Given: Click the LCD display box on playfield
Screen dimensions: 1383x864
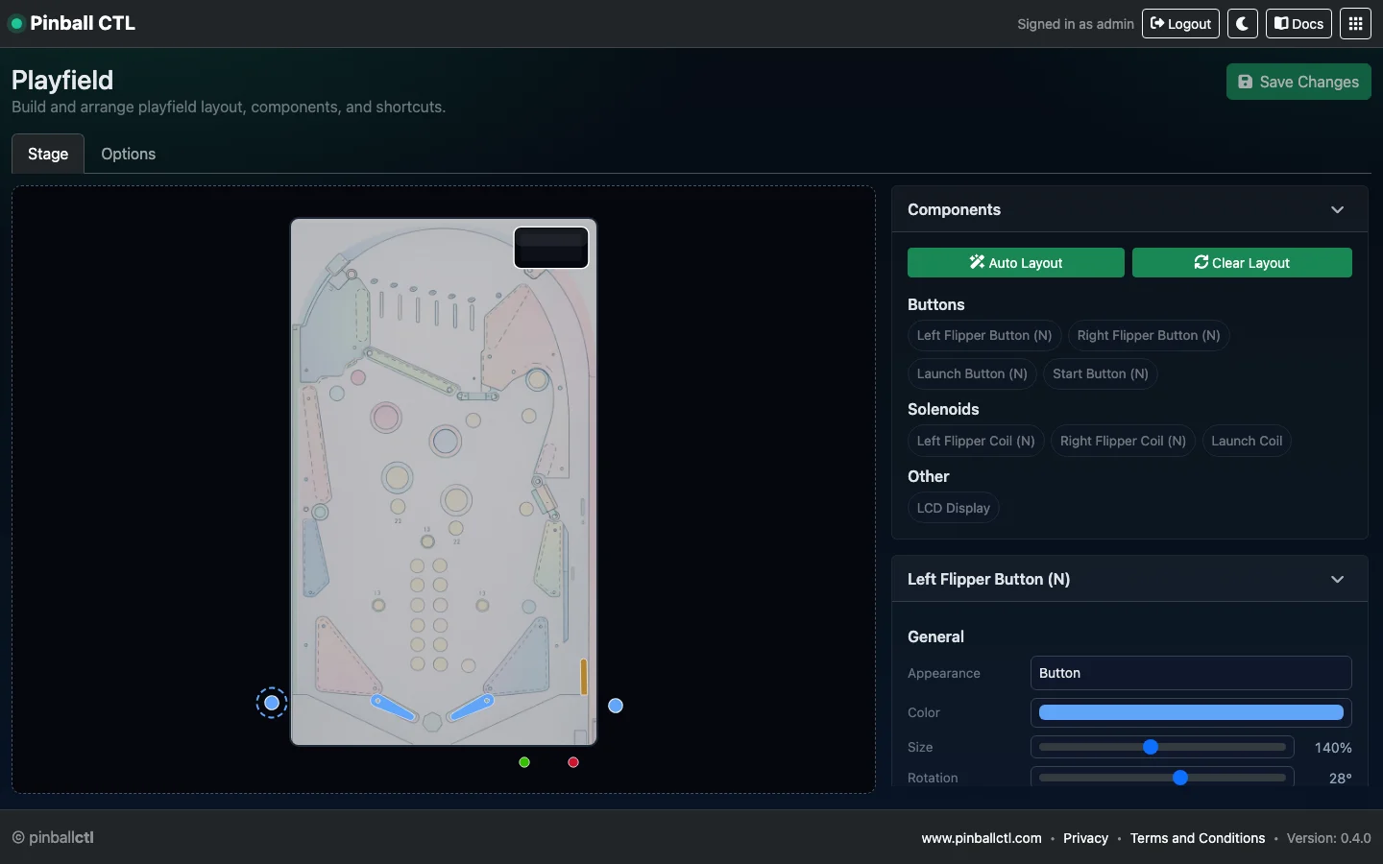Looking at the screenshot, I should coord(551,248).
